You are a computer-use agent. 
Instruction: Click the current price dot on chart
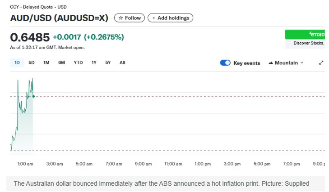tap(33, 96)
